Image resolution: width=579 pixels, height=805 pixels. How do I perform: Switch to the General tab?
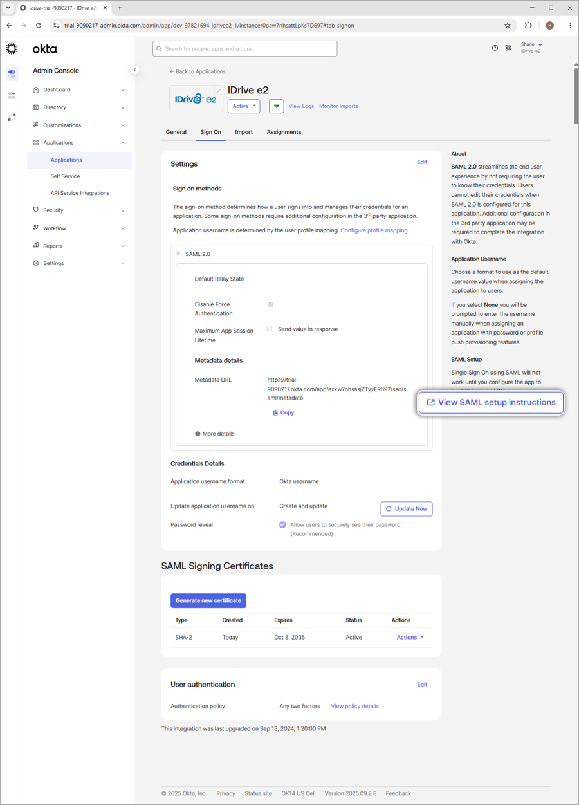(x=176, y=132)
